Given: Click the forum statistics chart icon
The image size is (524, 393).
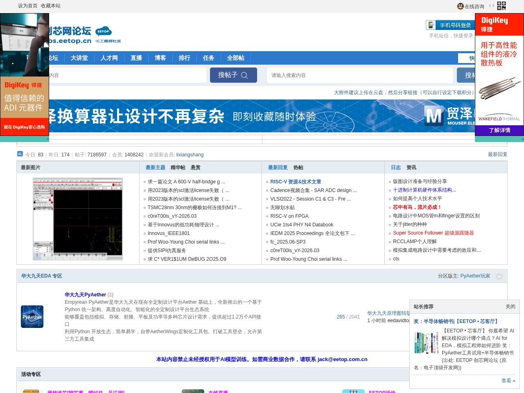Looking at the screenshot, I should (x=20, y=154).
